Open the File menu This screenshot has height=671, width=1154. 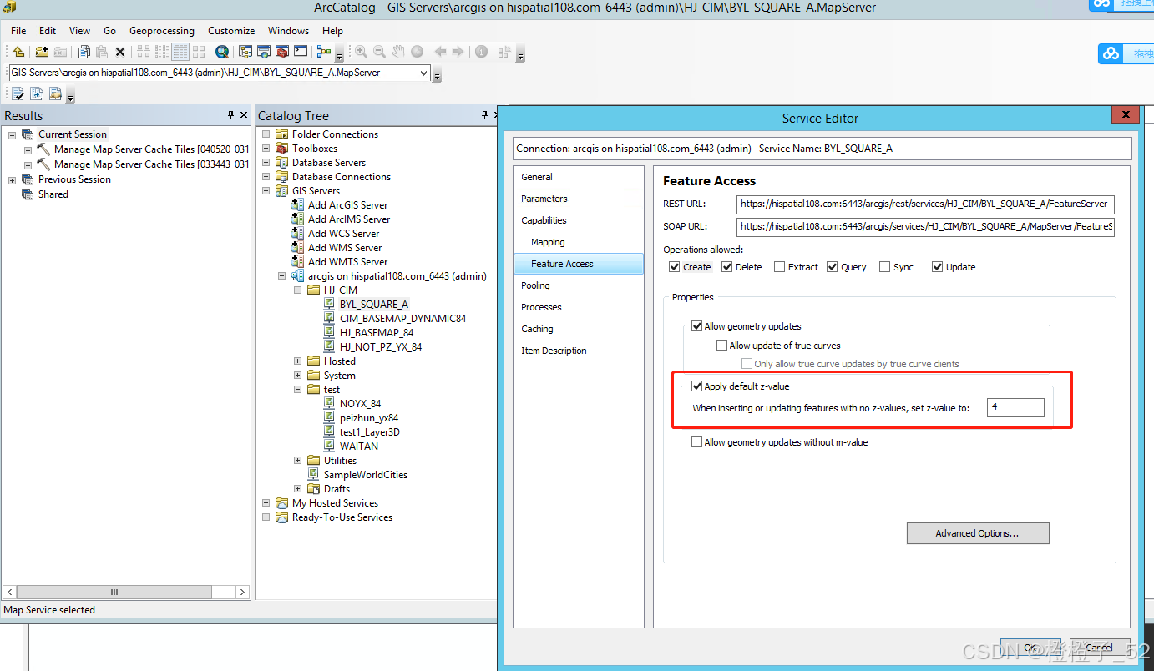(18, 31)
